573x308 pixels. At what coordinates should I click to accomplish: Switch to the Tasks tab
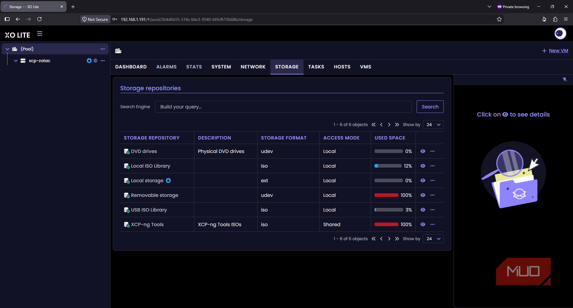(x=316, y=67)
